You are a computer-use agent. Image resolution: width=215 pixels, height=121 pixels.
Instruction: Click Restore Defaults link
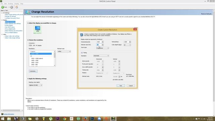[206, 14]
